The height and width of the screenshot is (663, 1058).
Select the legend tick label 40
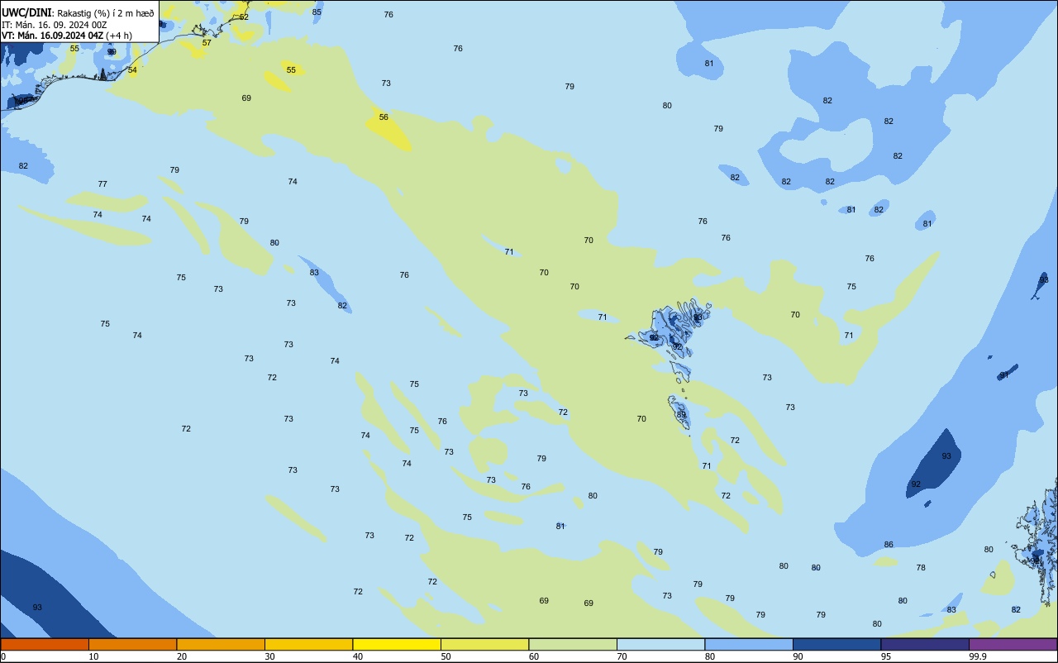[x=358, y=656]
